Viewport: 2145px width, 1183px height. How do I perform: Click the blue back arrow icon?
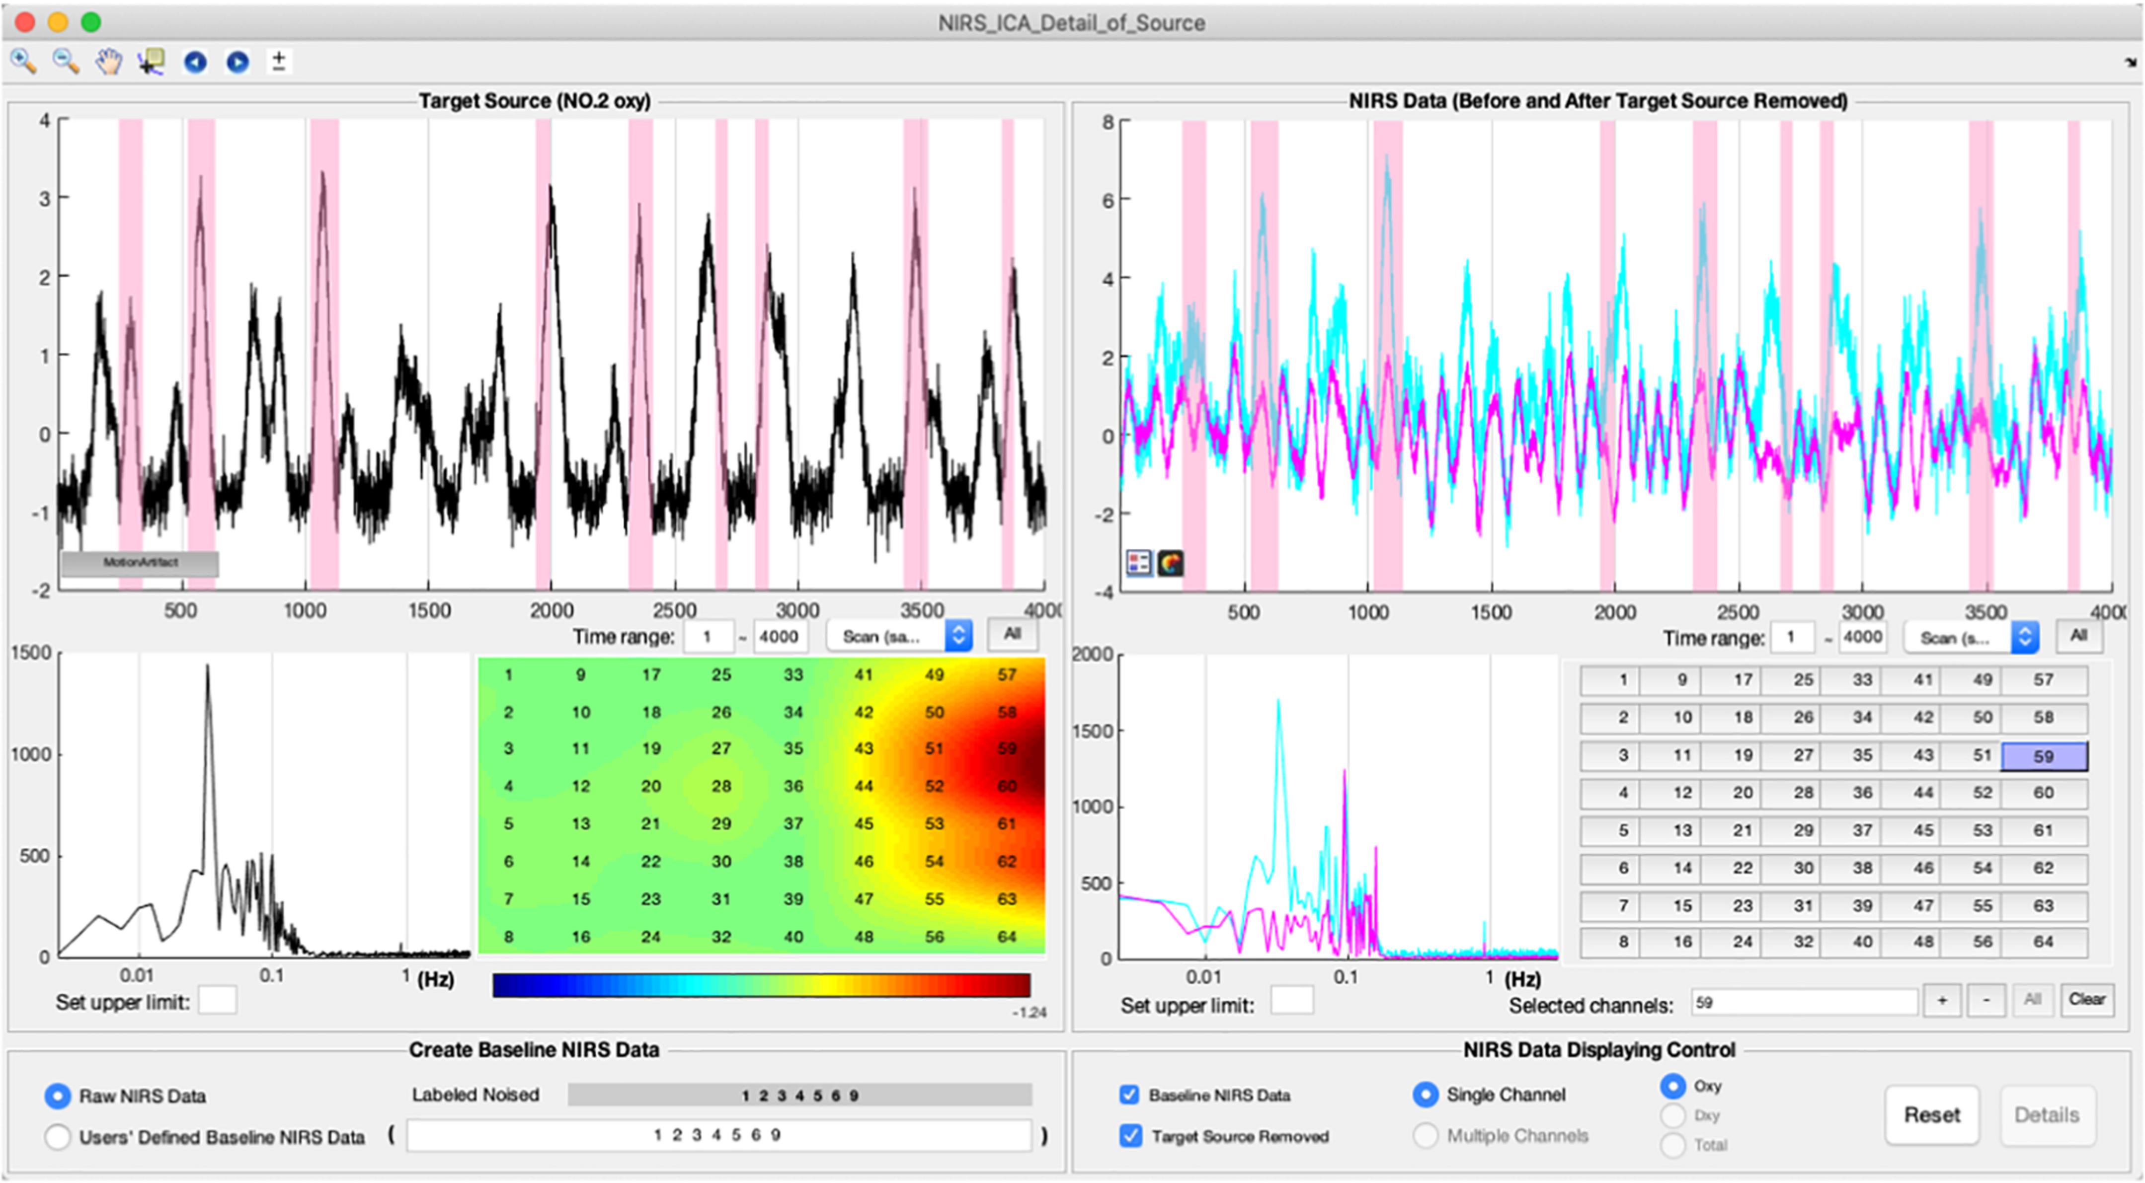click(x=195, y=62)
